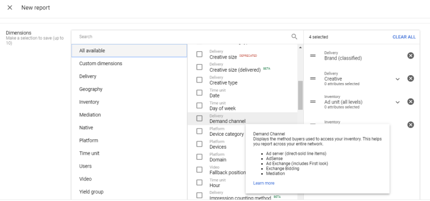Check the Creative size dimension
This screenshot has width=430, height=201.
click(x=199, y=54)
